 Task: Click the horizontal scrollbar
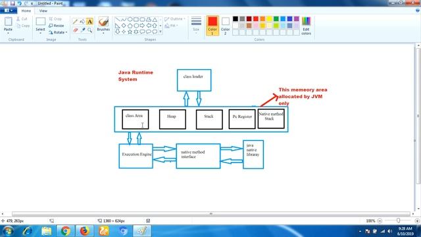[x=211, y=214]
